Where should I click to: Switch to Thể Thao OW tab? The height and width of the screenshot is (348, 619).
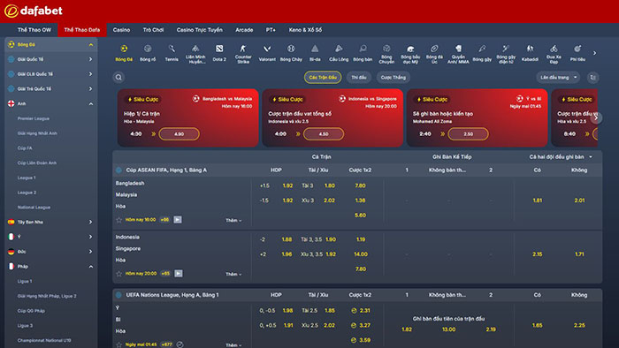(34, 30)
